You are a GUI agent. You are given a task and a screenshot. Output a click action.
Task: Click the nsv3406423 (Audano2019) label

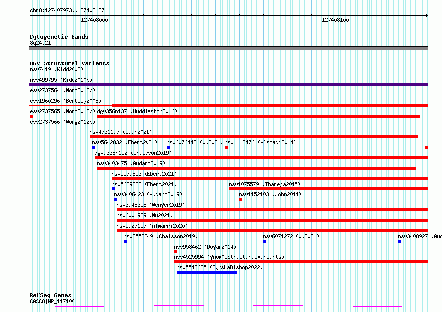148,194
